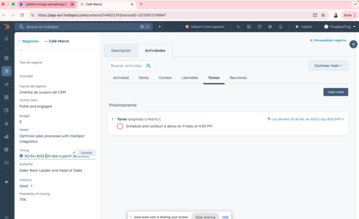
Task: Reload the page in browser
Action: 22,15
